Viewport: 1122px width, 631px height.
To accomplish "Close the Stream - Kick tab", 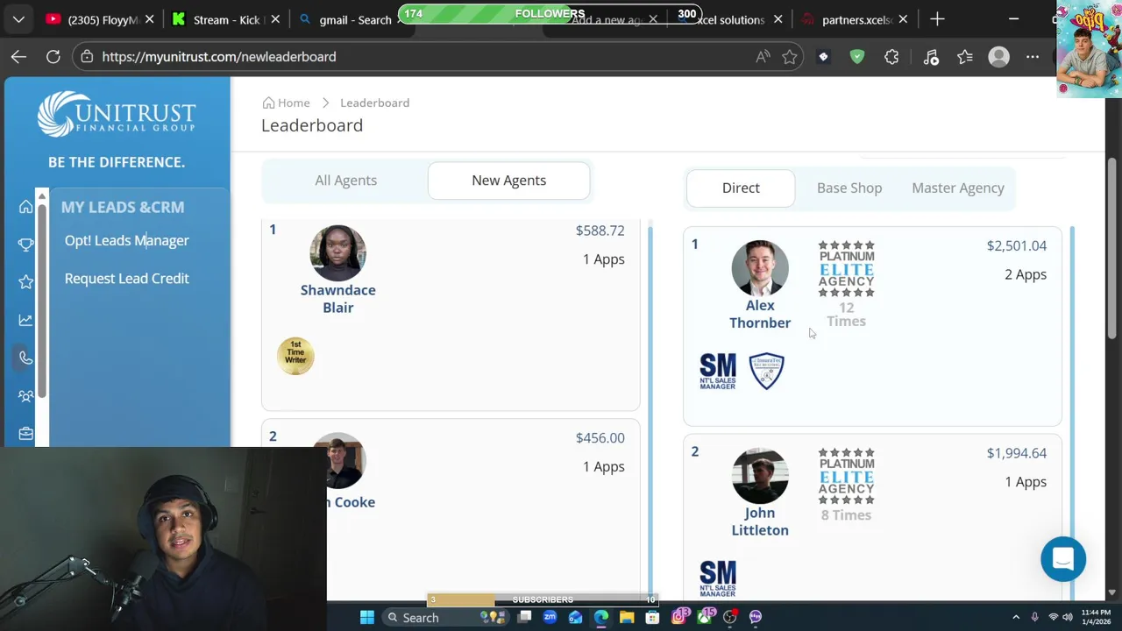I will click(x=275, y=19).
